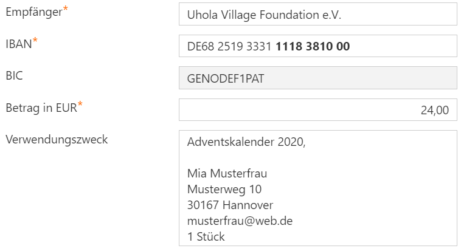
Task: Click the GENODEF1PAT BIC code text
Action: pos(226,78)
